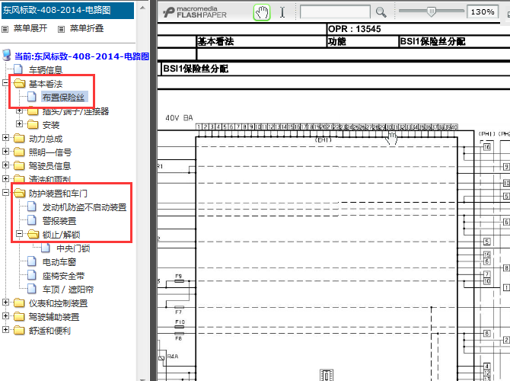
Task: Select the 插头/端子/连接器 folder label
Action: point(75,111)
